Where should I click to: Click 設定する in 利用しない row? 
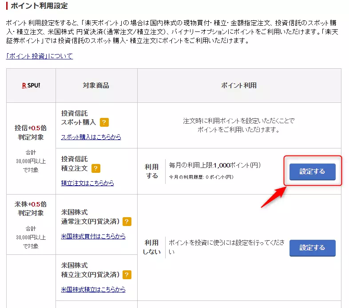point(313,248)
